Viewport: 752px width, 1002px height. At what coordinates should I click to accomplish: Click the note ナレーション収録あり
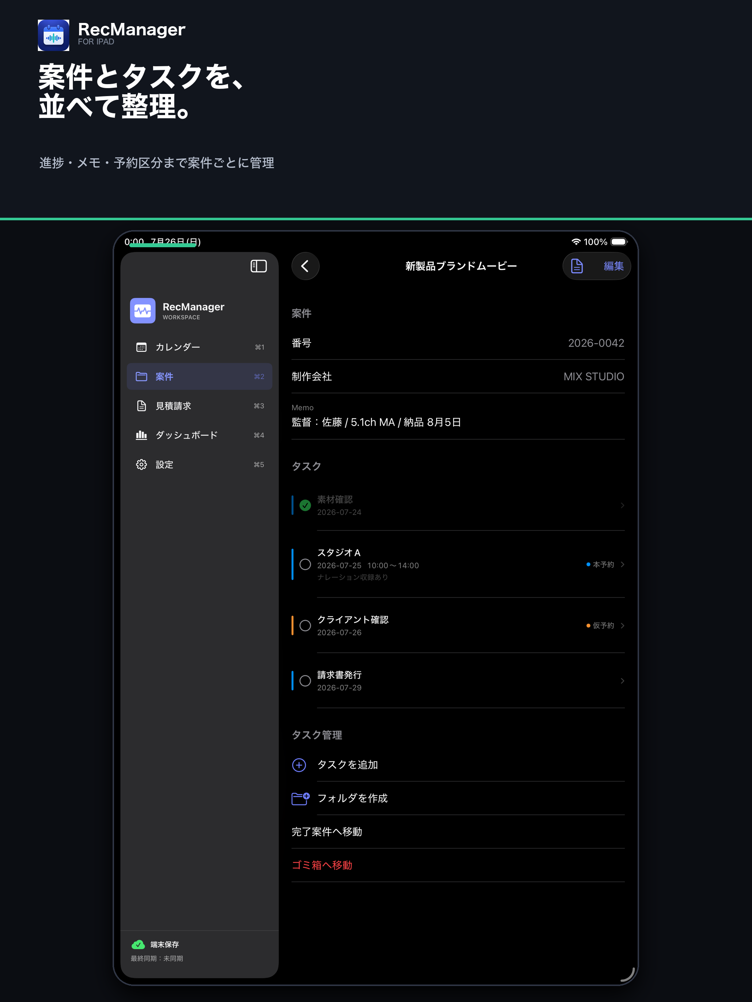pos(353,577)
